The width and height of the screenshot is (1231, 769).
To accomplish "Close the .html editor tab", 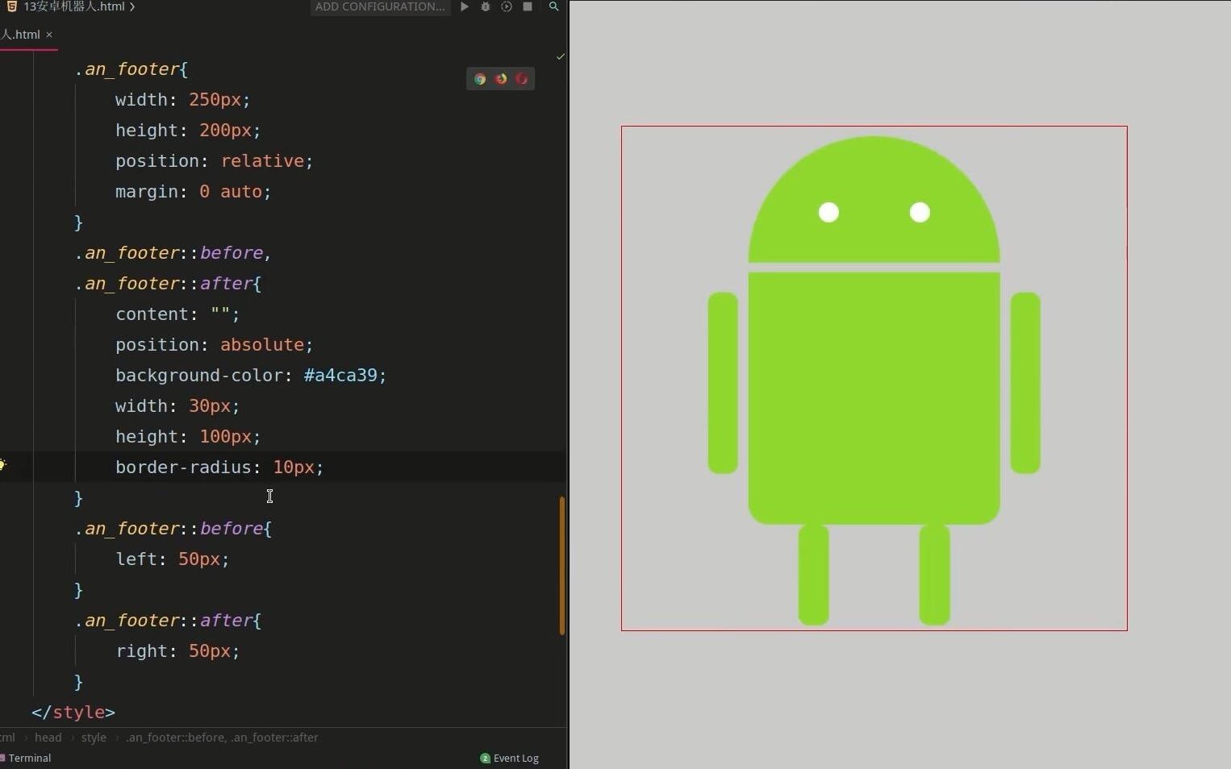I will tap(49, 35).
